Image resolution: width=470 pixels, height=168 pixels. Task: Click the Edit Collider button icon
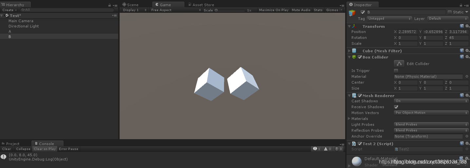click(x=399, y=63)
